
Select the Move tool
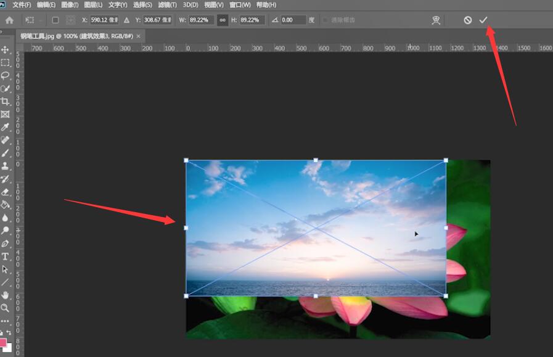tap(5, 50)
